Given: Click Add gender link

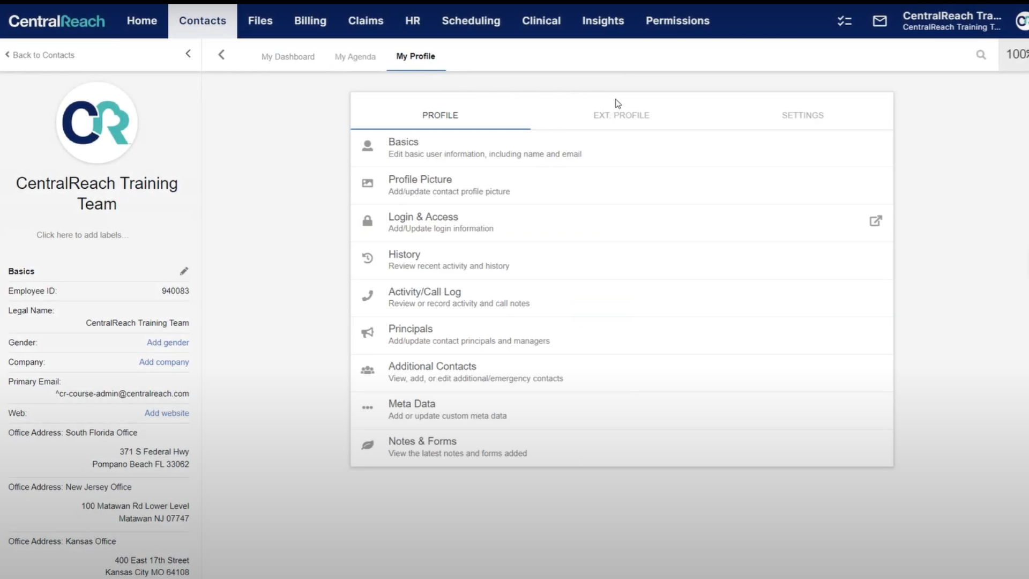Looking at the screenshot, I should tap(168, 343).
